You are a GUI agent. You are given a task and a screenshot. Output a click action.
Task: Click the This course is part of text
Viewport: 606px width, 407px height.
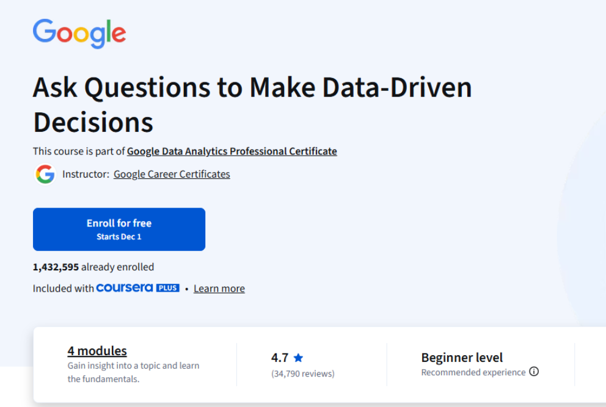(78, 151)
